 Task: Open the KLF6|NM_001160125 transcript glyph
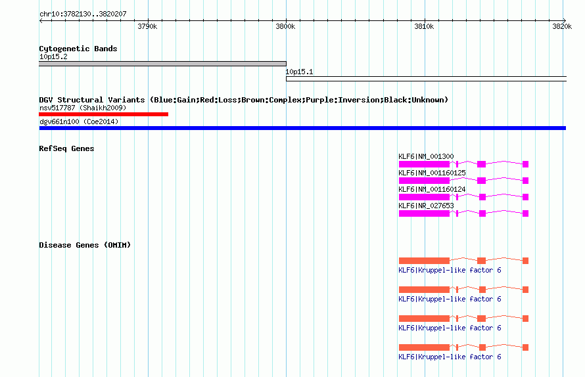click(x=463, y=181)
